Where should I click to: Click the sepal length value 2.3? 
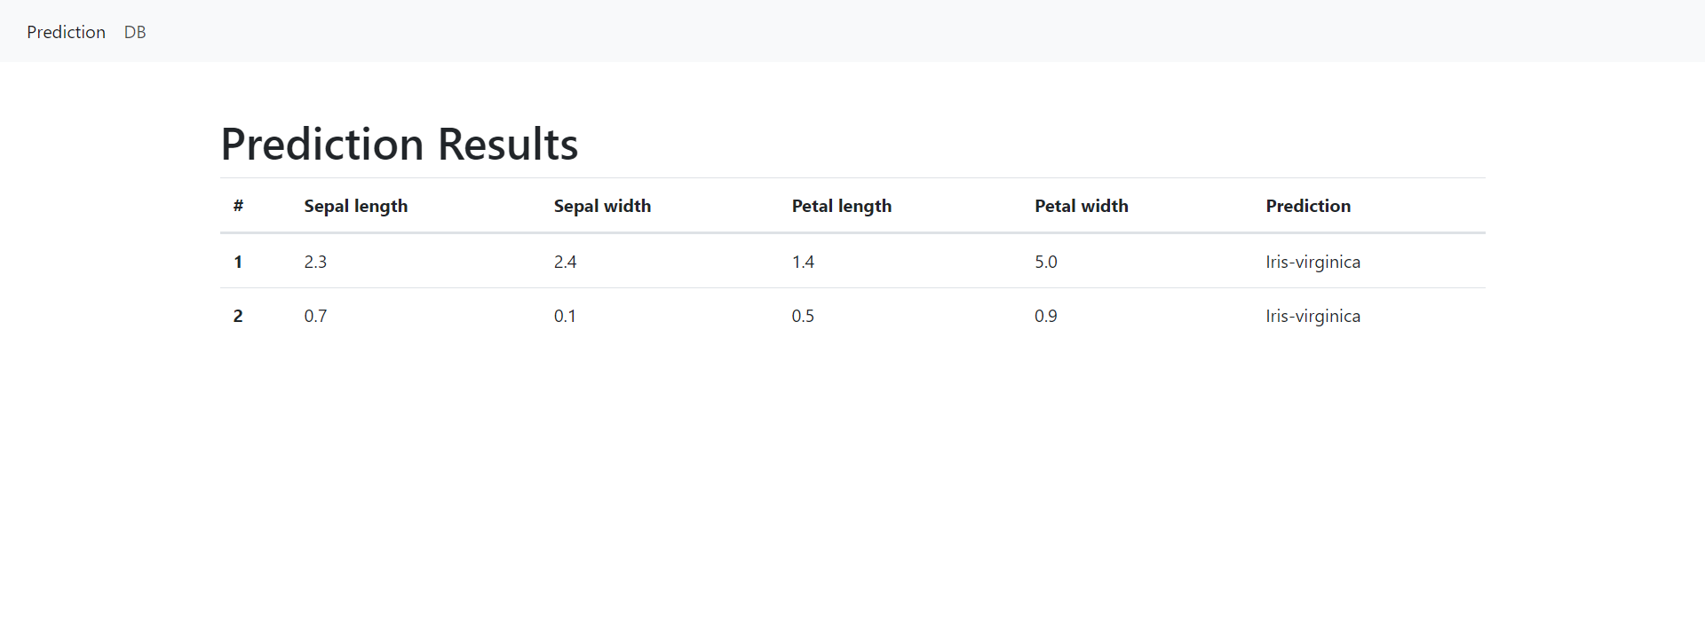[x=315, y=261]
